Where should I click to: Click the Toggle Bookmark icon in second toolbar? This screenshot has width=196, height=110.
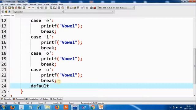pos(6,12)
